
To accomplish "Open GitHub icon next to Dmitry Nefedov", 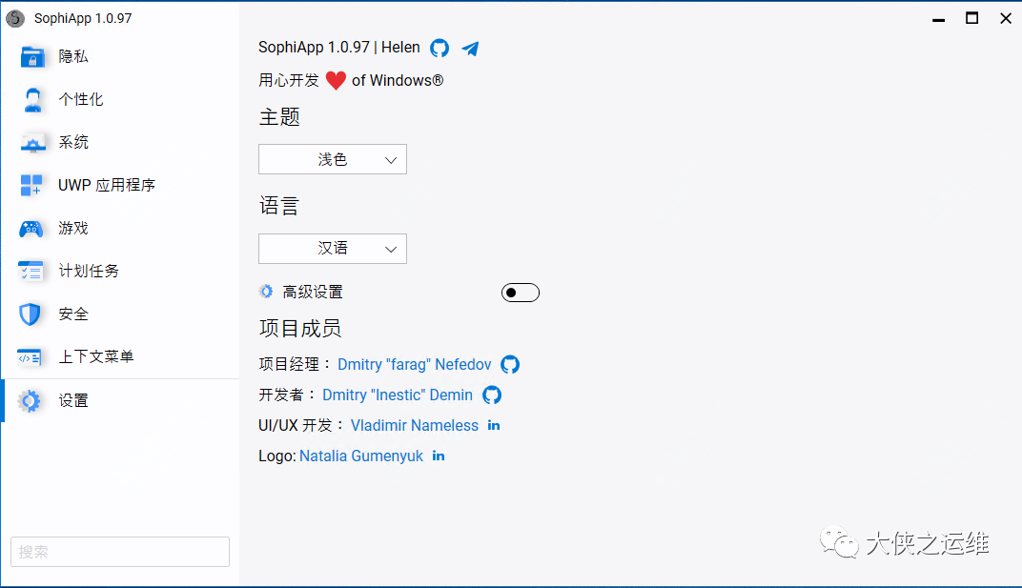I will pos(510,364).
